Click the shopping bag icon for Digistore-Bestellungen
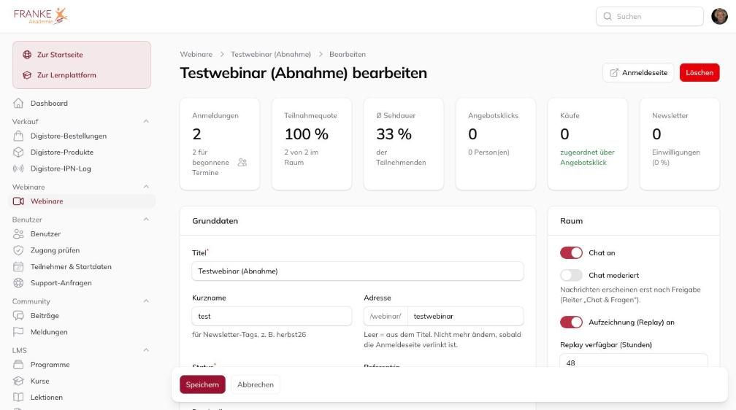736x410 pixels. point(18,136)
